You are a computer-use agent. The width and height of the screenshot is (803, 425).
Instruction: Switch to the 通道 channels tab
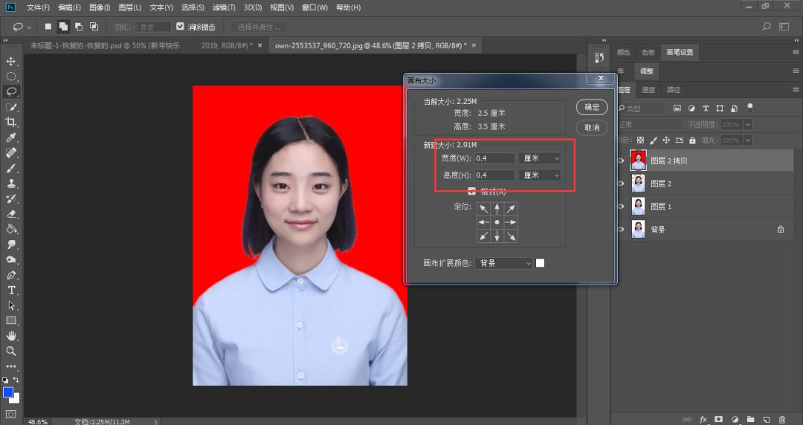pos(648,90)
